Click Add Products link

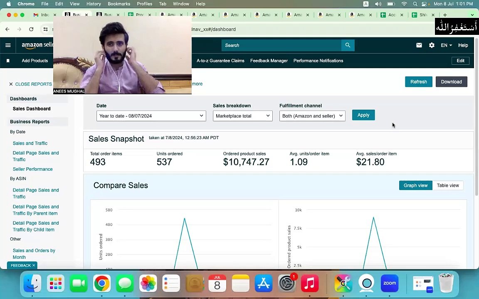pyautogui.click(x=35, y=61)
